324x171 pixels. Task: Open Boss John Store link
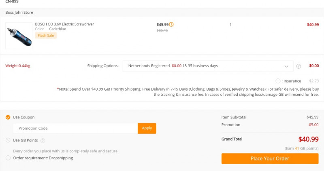pos(19,13)
